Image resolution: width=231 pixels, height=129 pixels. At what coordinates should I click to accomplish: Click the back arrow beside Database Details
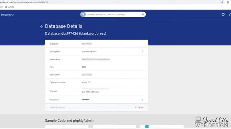(42, 26)
